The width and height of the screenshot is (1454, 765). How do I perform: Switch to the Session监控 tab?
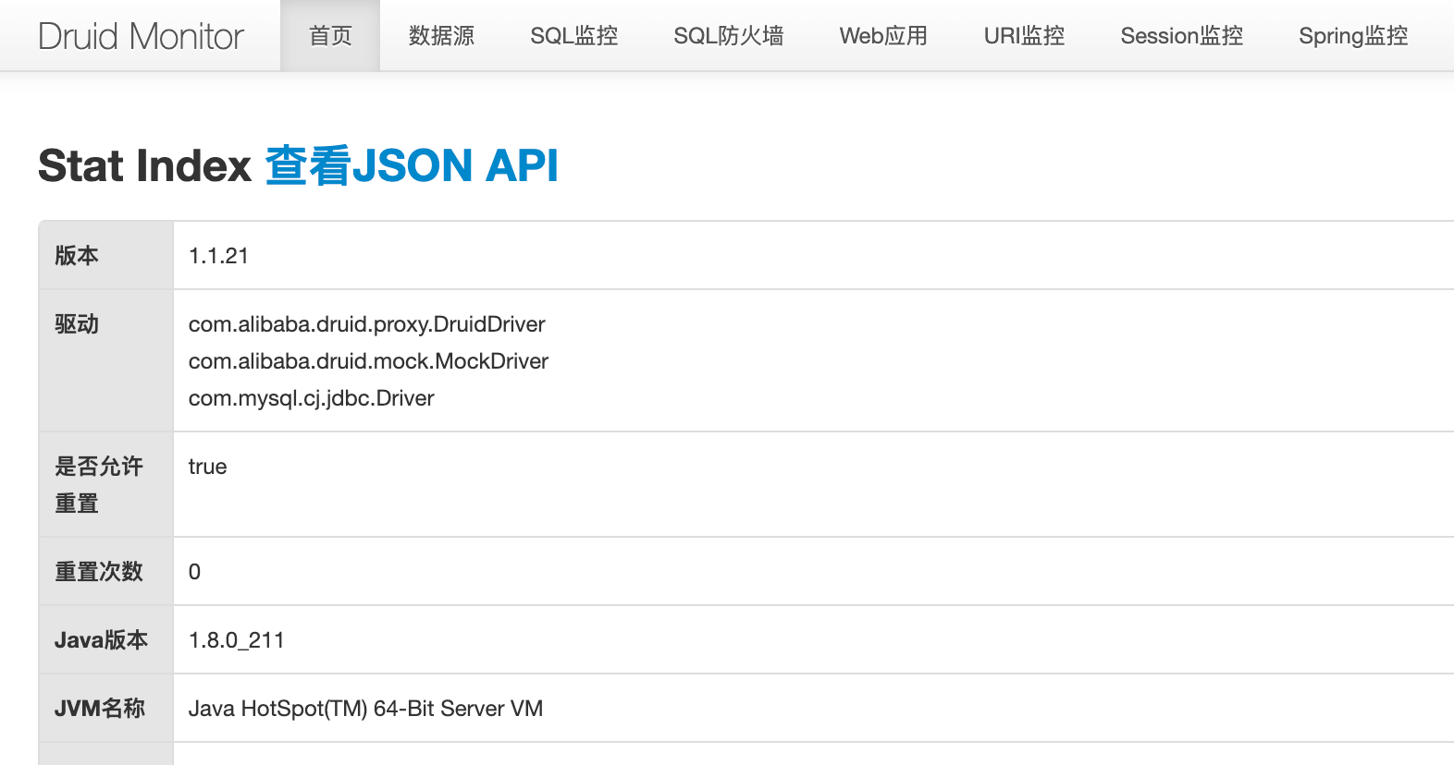click(x=1181, y=36)
